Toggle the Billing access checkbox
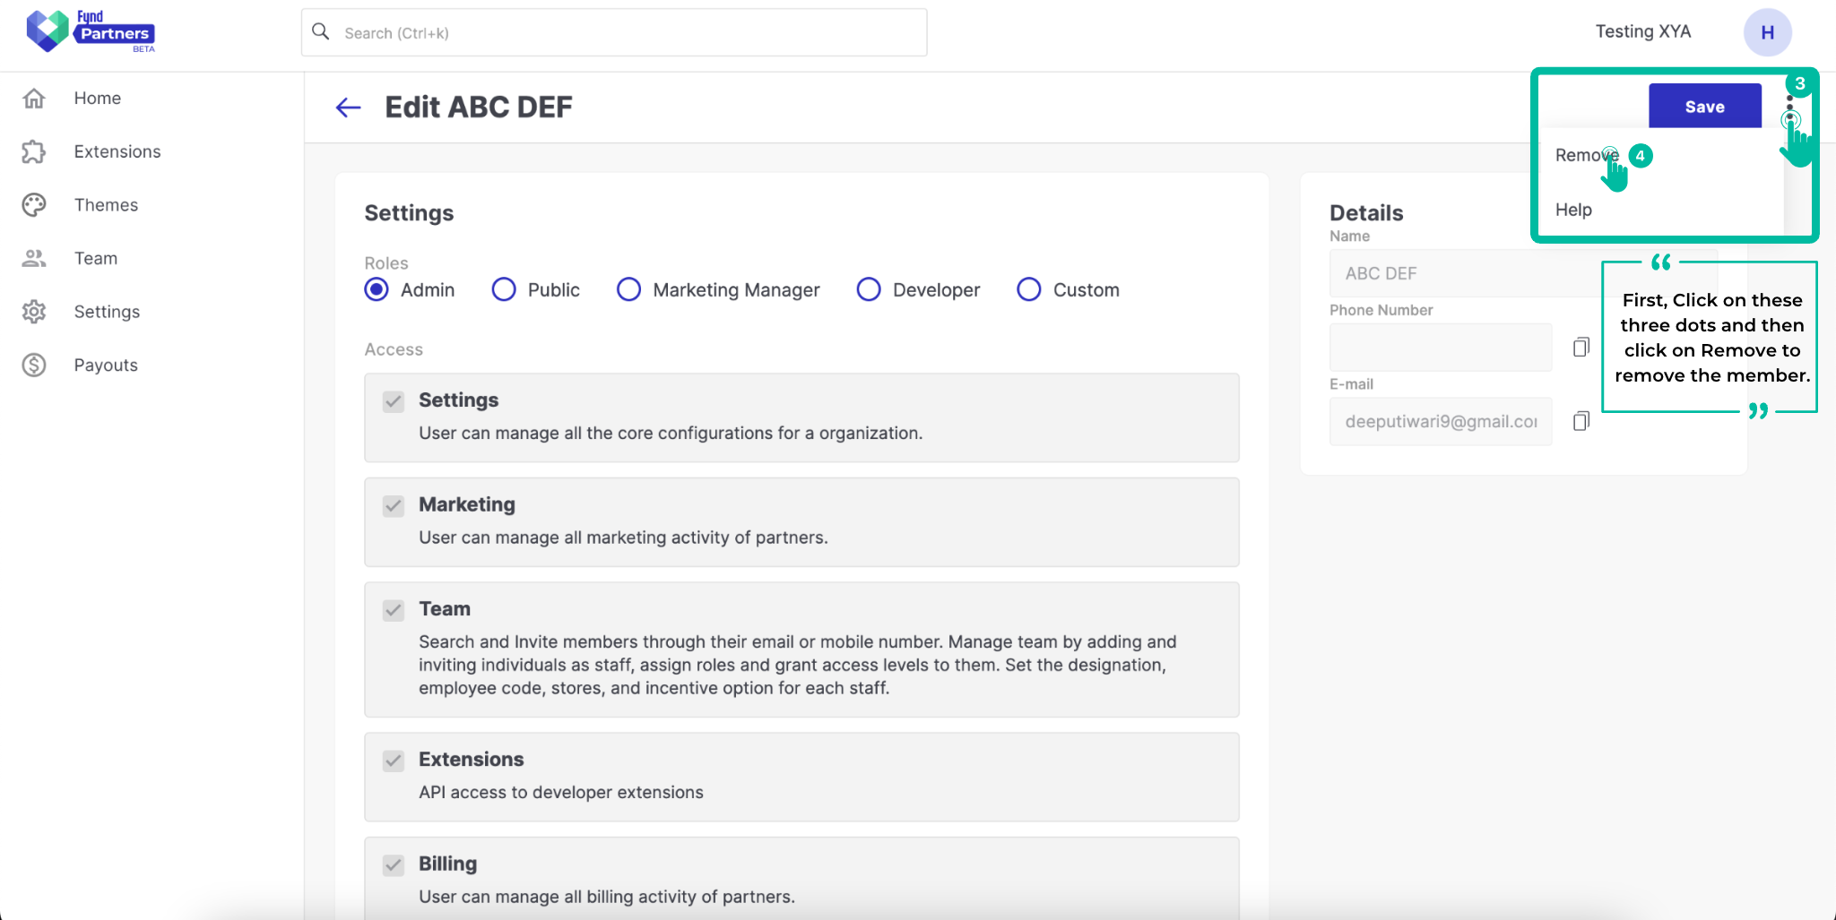The height and width of the screenshot is (920, 1836). (394, 865)
